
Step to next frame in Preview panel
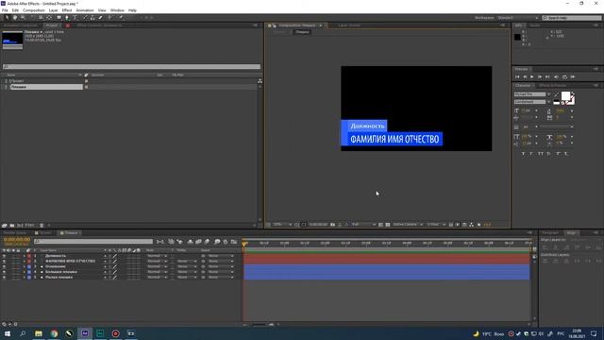pos(540,76)
